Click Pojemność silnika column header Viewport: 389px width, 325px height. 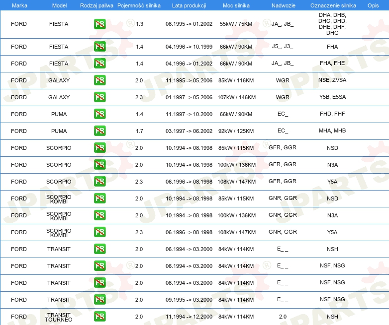139,5
